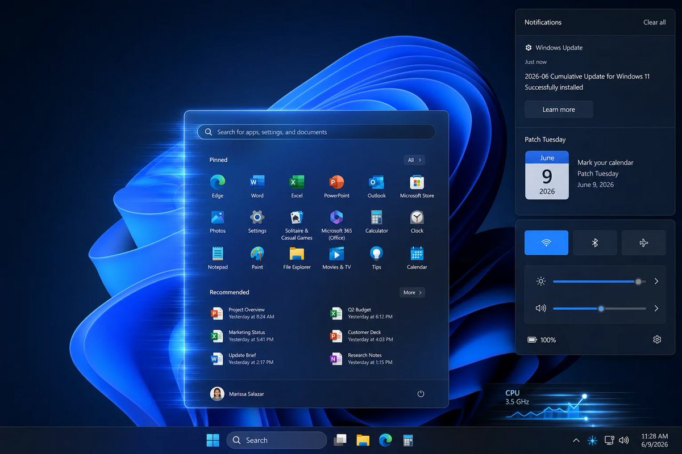Click Learn more on Windows Update

(559, 110)
